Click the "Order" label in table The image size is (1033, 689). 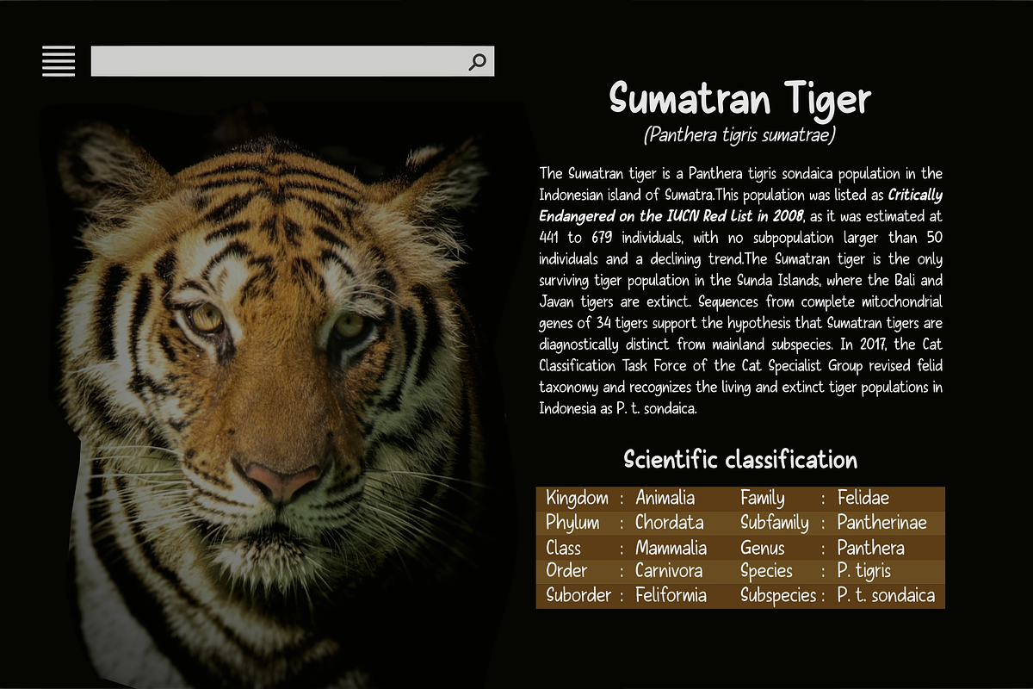pyautogui.click(x=566, y=570)
